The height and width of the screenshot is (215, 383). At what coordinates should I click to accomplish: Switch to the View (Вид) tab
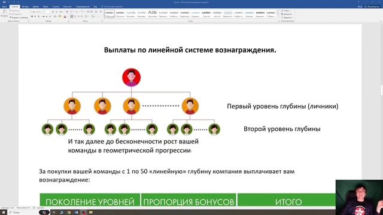pos(96,7)
